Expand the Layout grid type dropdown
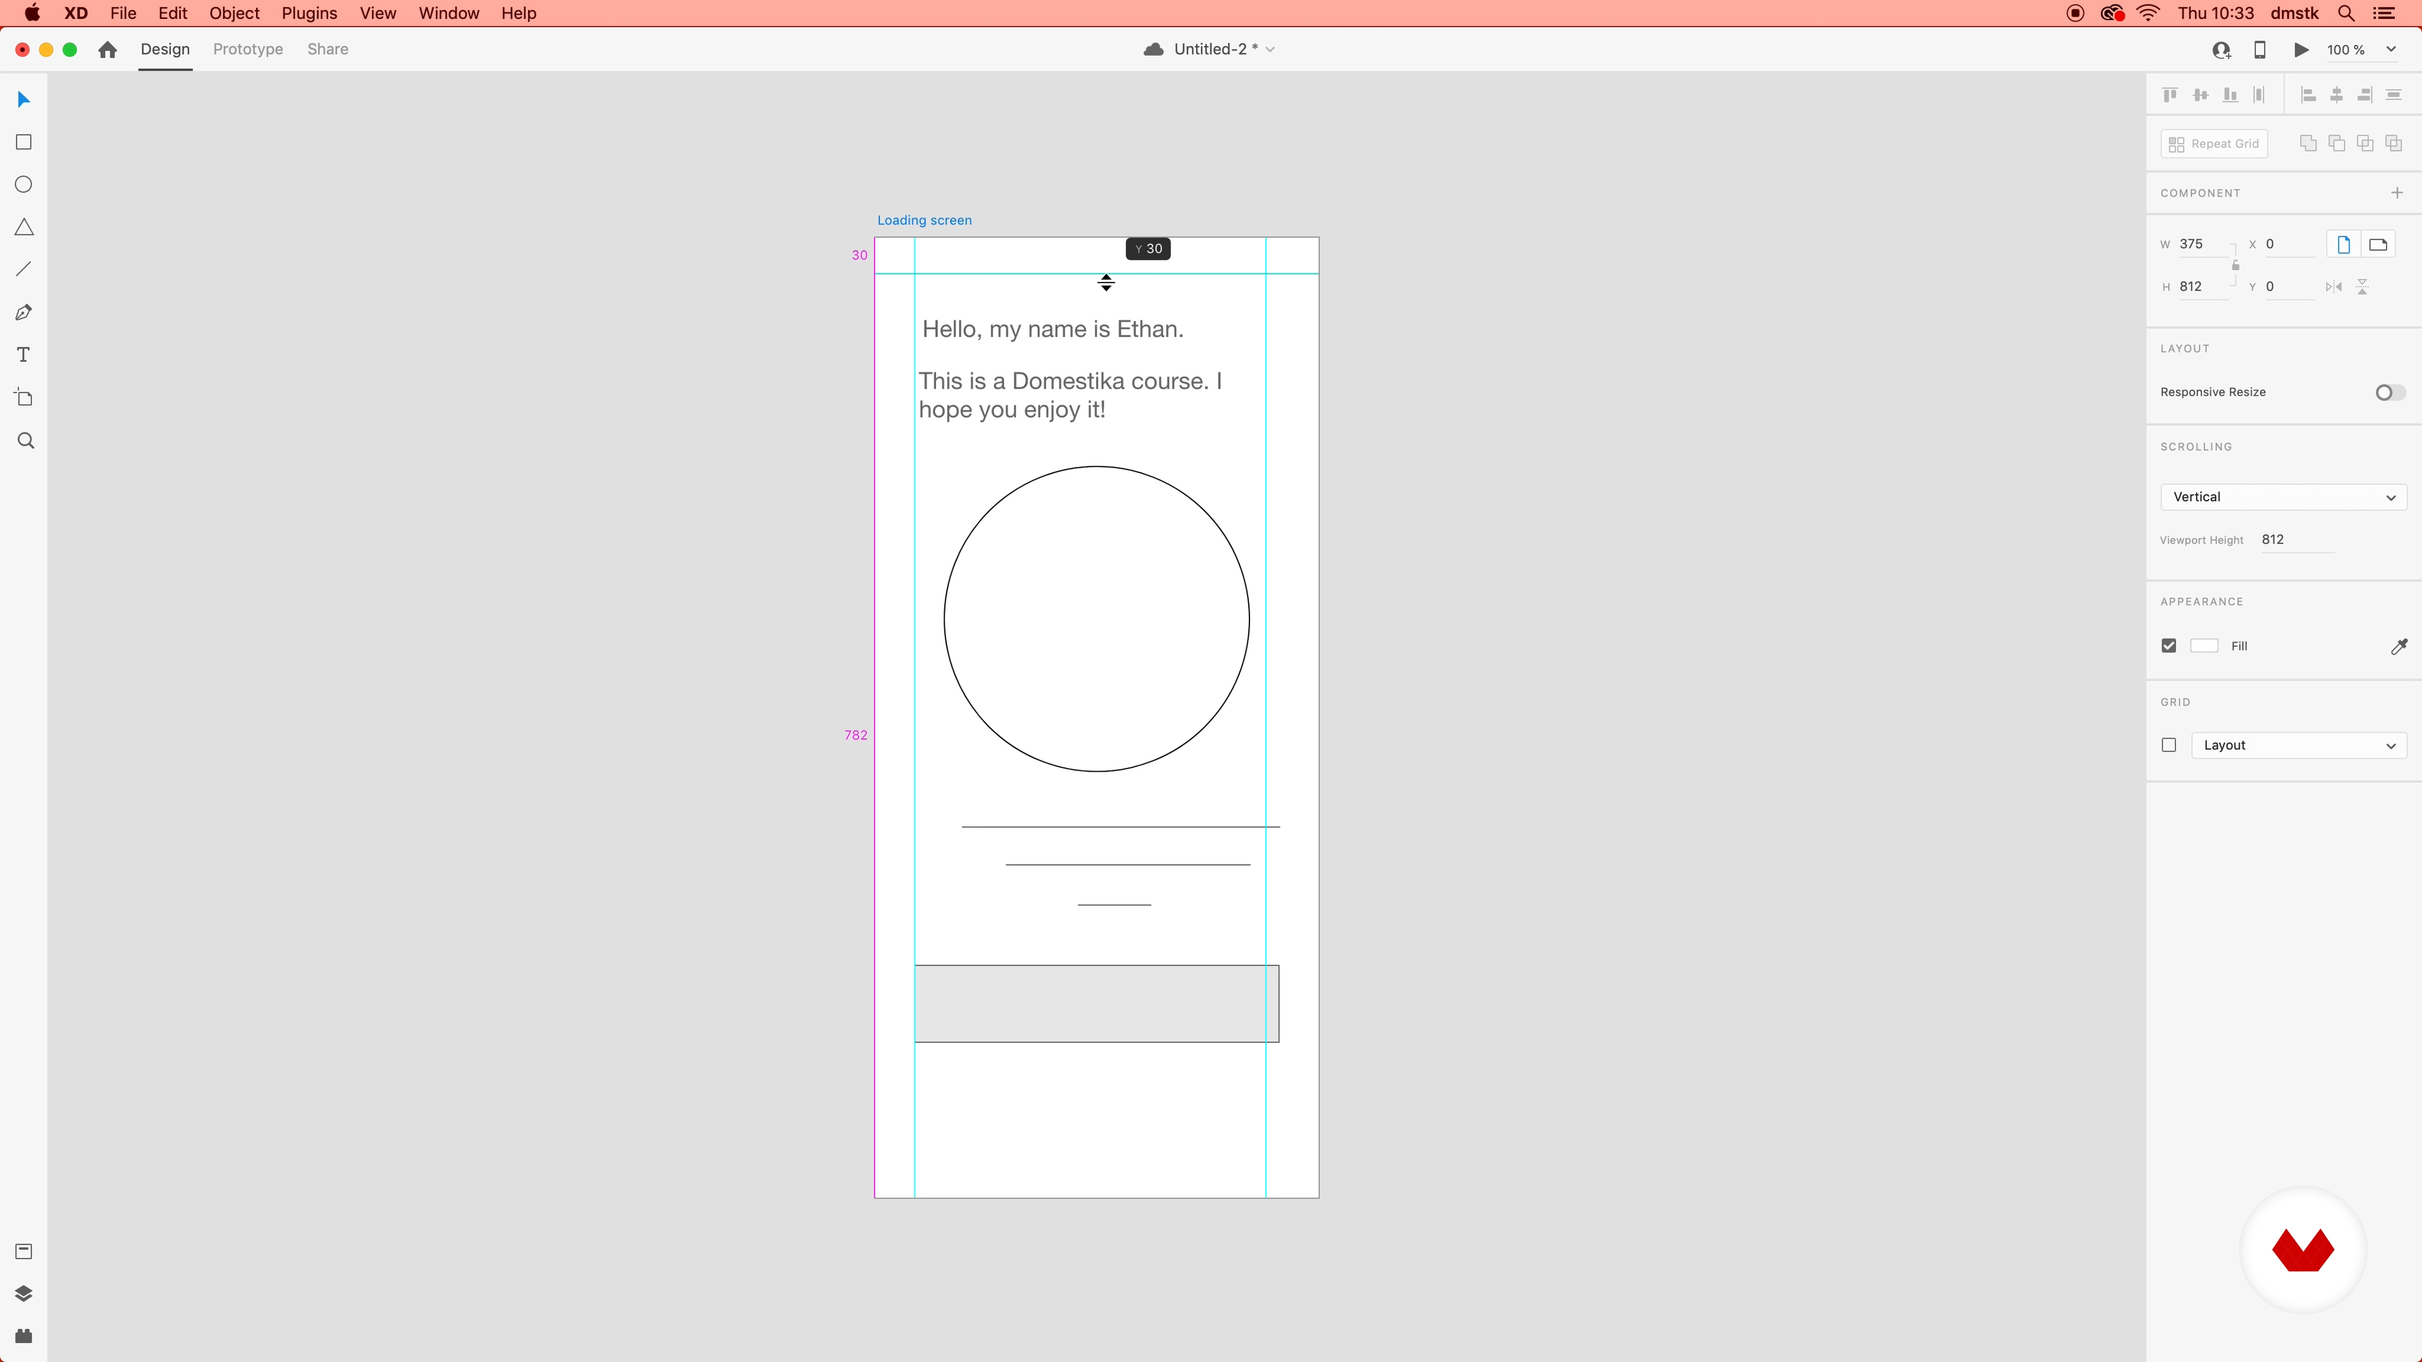Viewport: 2422px width, 1362px height. coord(2298,745)
